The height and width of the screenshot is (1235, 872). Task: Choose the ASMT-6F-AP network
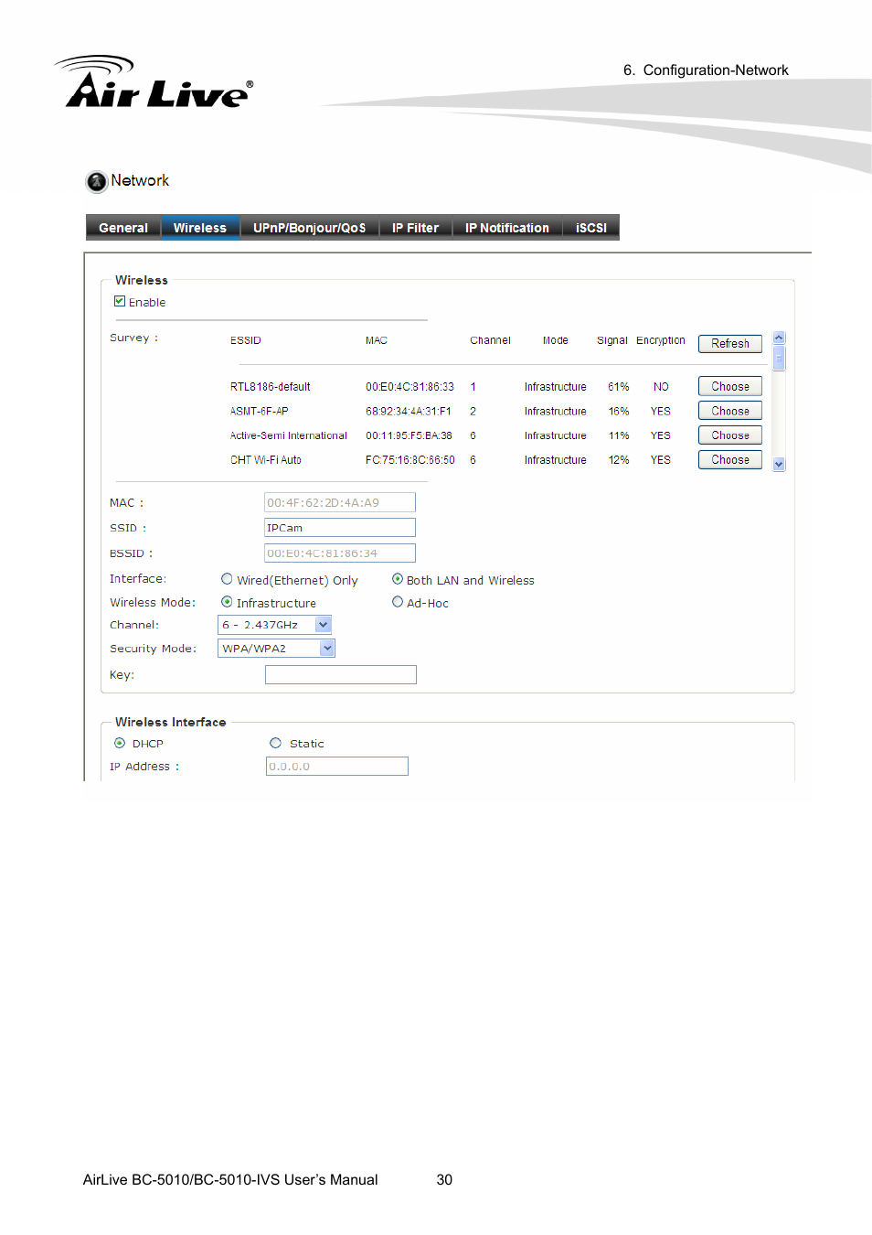(x=730, y=411)
